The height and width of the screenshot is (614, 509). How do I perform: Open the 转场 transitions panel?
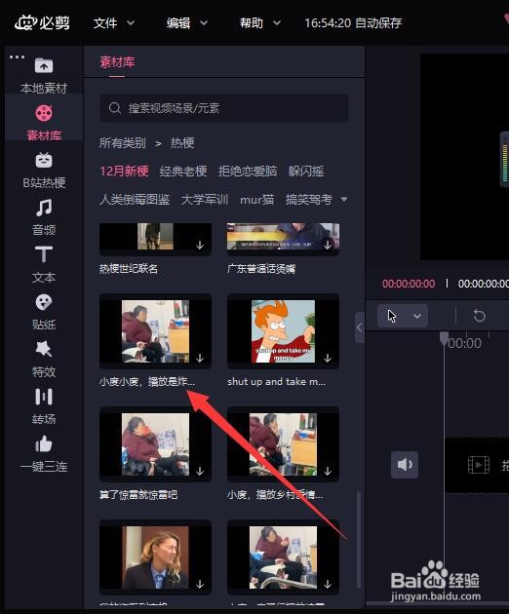point(44,406)
